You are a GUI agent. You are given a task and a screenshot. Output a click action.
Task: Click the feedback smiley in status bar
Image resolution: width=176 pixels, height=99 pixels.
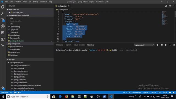tap(170, 92)
